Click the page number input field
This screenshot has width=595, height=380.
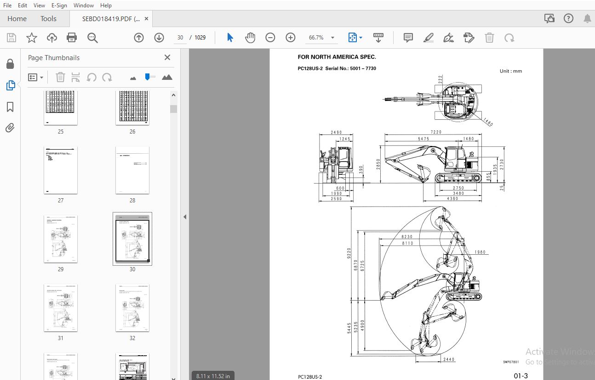pos(180,38)
